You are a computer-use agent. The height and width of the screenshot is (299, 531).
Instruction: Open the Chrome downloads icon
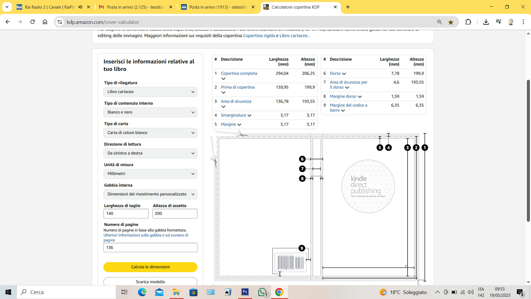click(x=486, y=22)
